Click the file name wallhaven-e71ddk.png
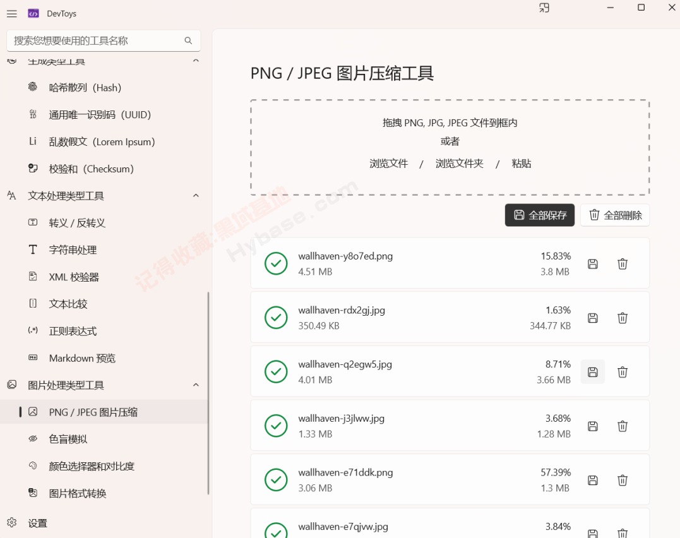Screen dimensions: 680x538 [345, 472]
